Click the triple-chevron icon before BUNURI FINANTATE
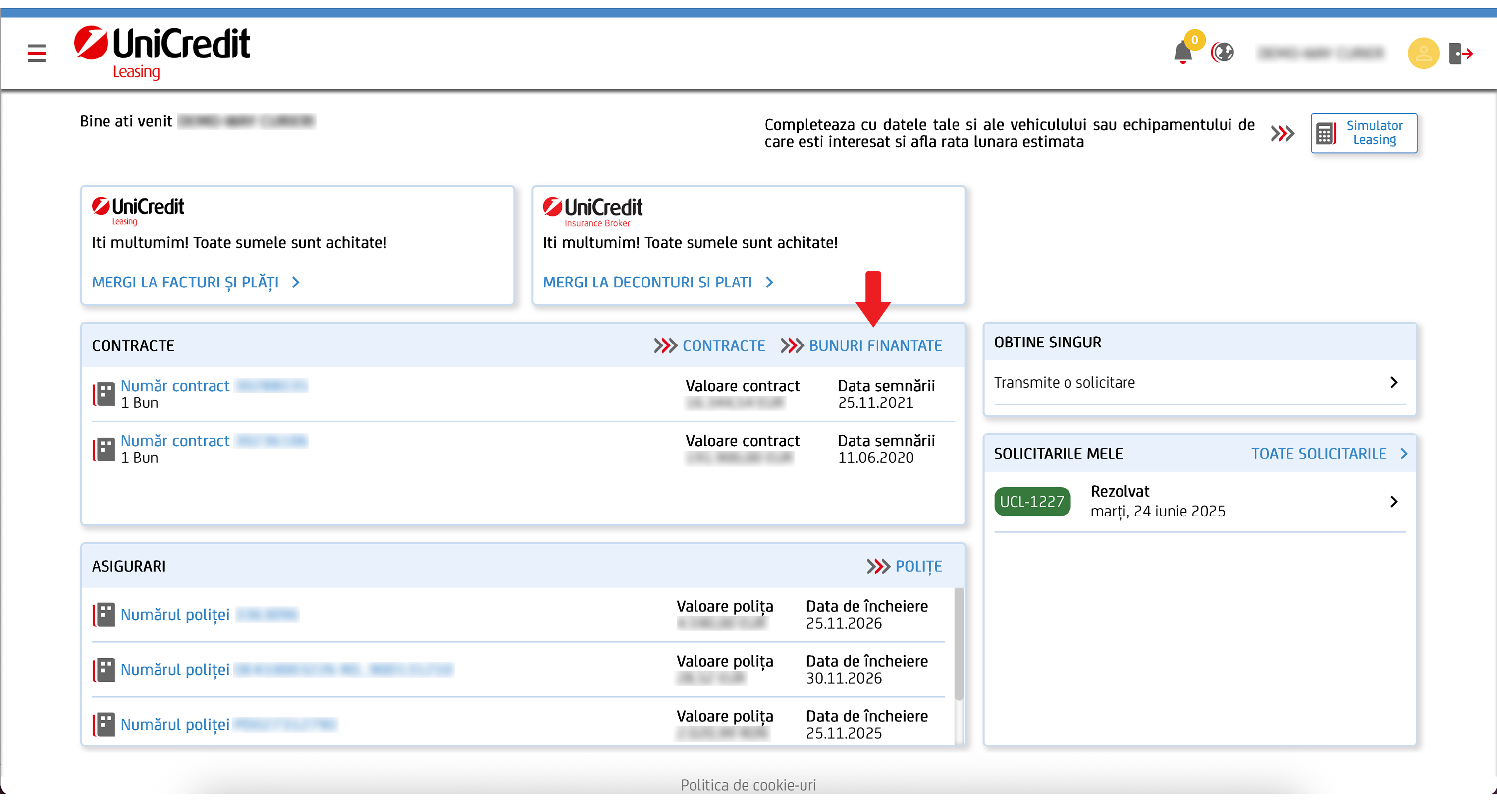 (792, 345)
